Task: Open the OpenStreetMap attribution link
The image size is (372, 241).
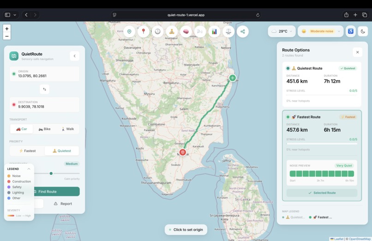Action: coord(359,239)
